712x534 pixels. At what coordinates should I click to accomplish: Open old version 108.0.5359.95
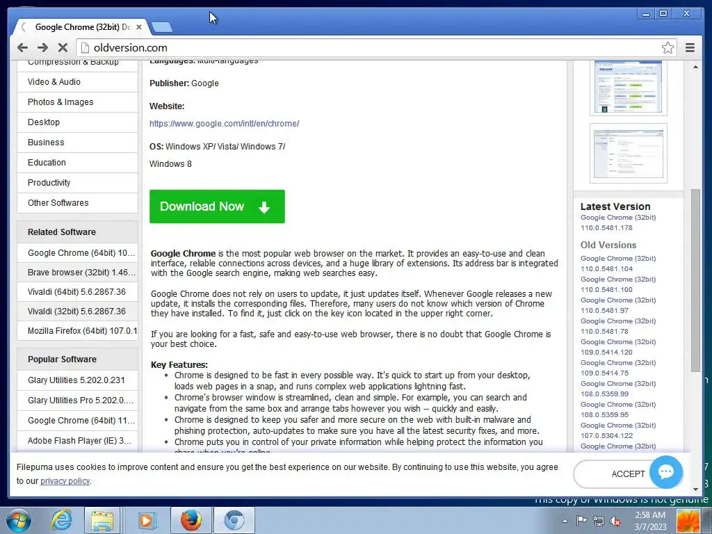(618, 410)
